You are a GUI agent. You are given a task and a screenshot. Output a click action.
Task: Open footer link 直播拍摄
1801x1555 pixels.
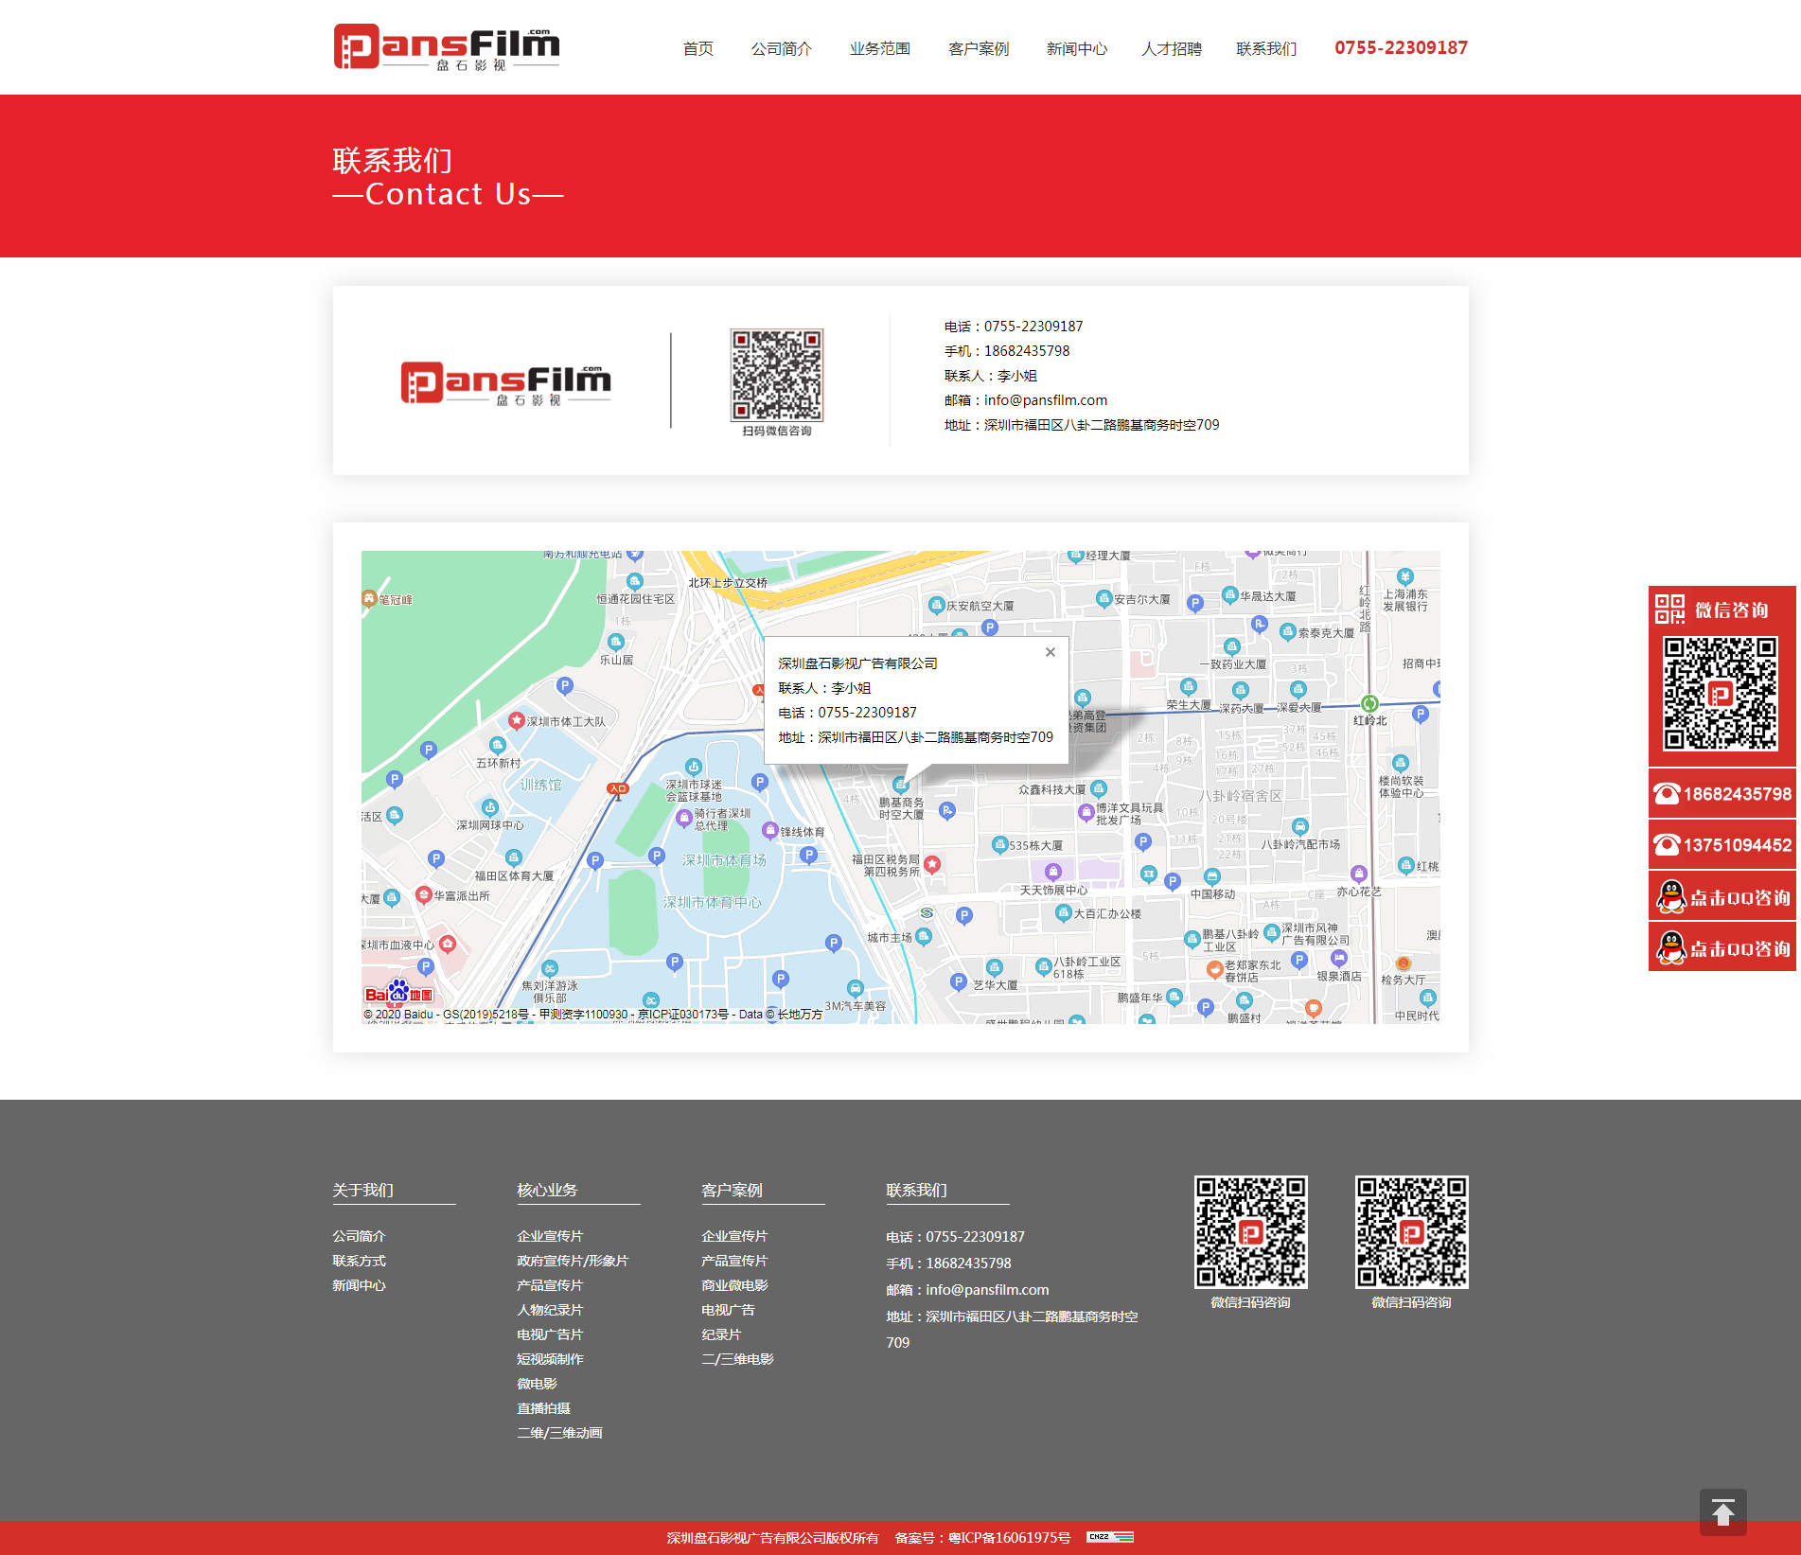point(543,1408)
